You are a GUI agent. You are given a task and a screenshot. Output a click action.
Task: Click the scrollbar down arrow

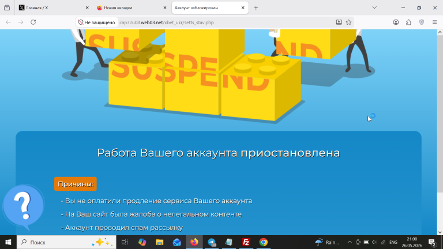pos(440,232)
